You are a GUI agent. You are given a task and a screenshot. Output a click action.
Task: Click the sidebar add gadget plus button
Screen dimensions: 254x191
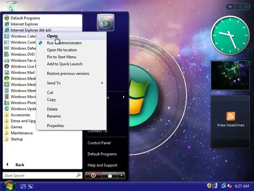[x=230, y=7]
